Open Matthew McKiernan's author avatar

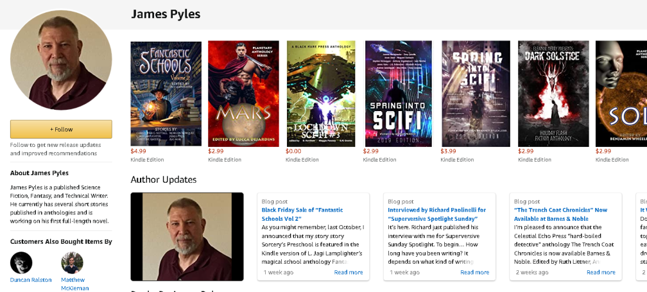(x=72, y=262)
